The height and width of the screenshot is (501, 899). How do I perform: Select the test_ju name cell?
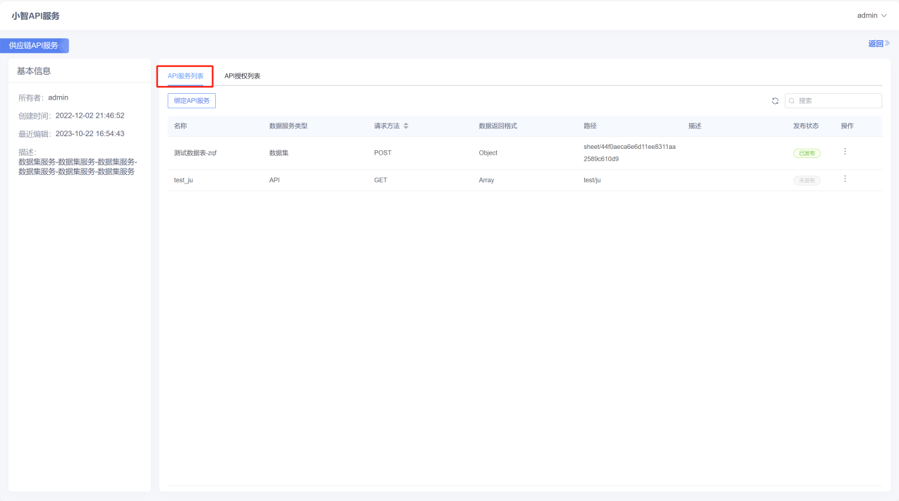pyautogui.click(x=183, y=180)
